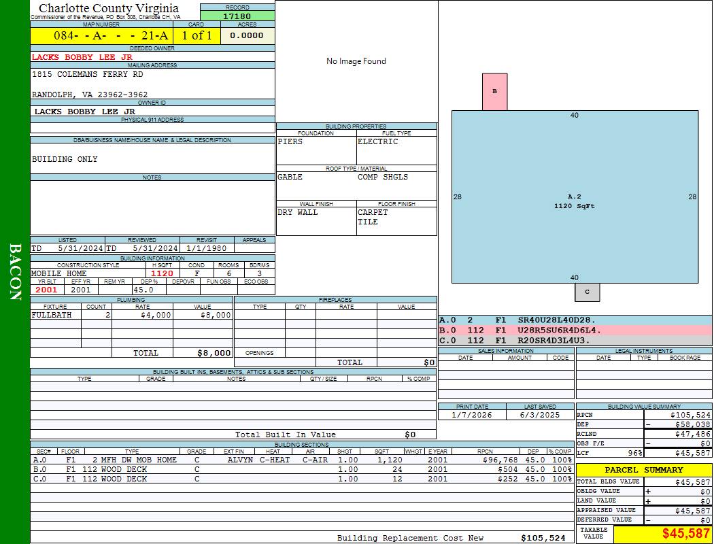Image resolution: width=714 pixels, height=544 pixels.
Task: Click the red year built 2001 value
Action: (x=47, y=290)
